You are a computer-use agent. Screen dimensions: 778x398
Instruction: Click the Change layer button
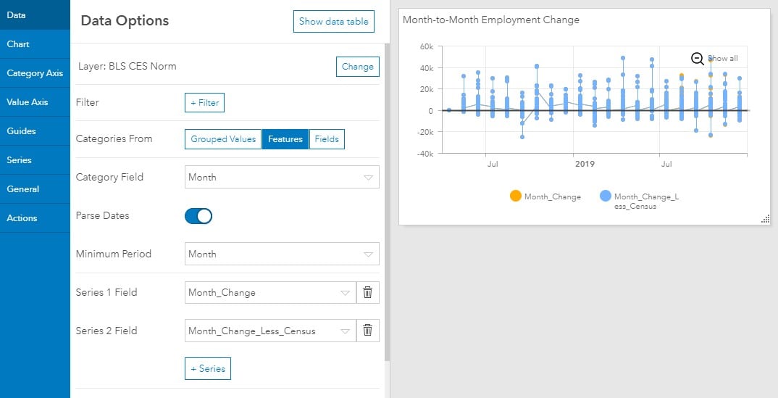(358, 67)
